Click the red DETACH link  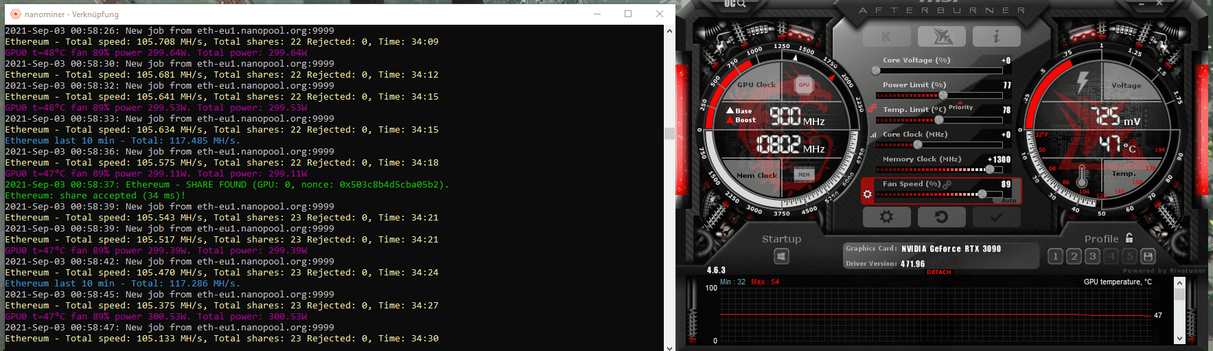click(x=939, y=272)
